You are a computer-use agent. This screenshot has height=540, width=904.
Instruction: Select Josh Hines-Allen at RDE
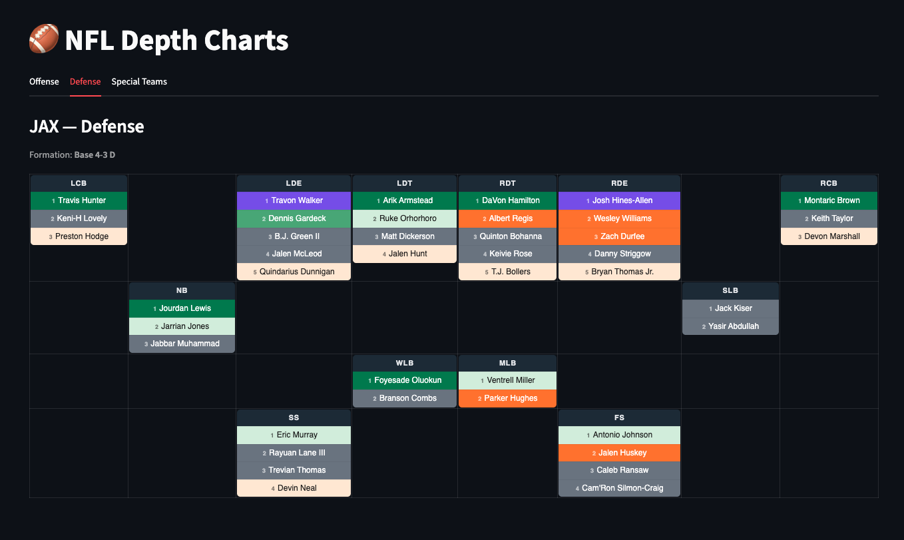pos(619,200)
